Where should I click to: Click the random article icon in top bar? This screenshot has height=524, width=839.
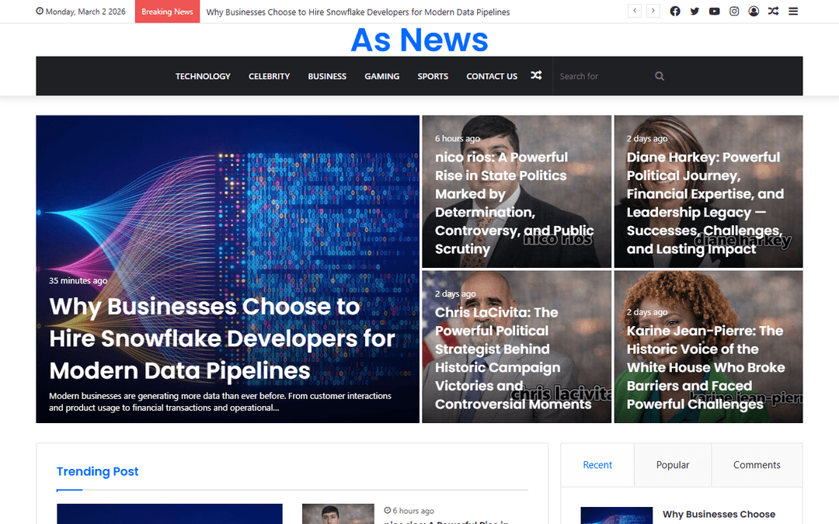point(773,11)
